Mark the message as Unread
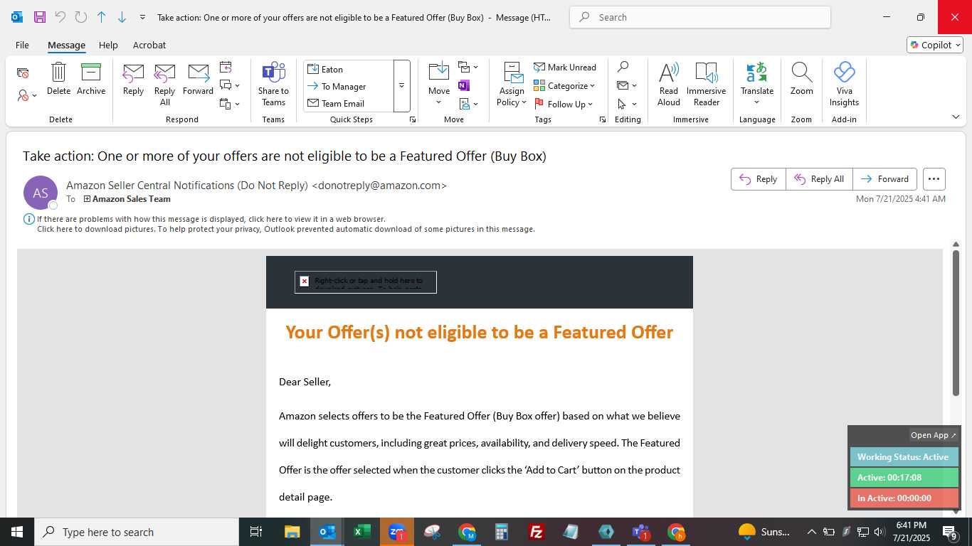The image size is (972, 546). [565, 68]
